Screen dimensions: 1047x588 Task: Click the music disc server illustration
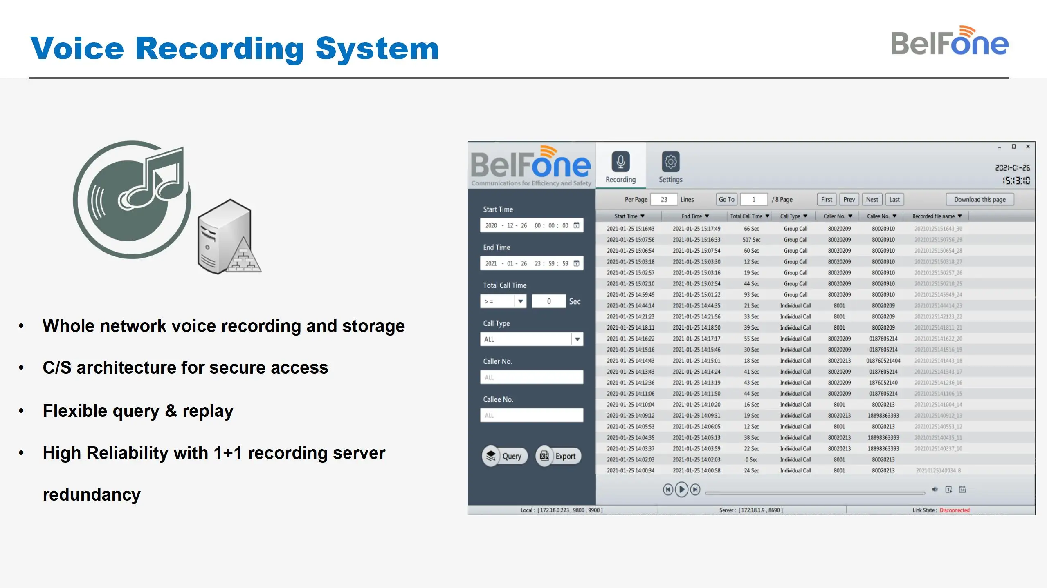167,207
